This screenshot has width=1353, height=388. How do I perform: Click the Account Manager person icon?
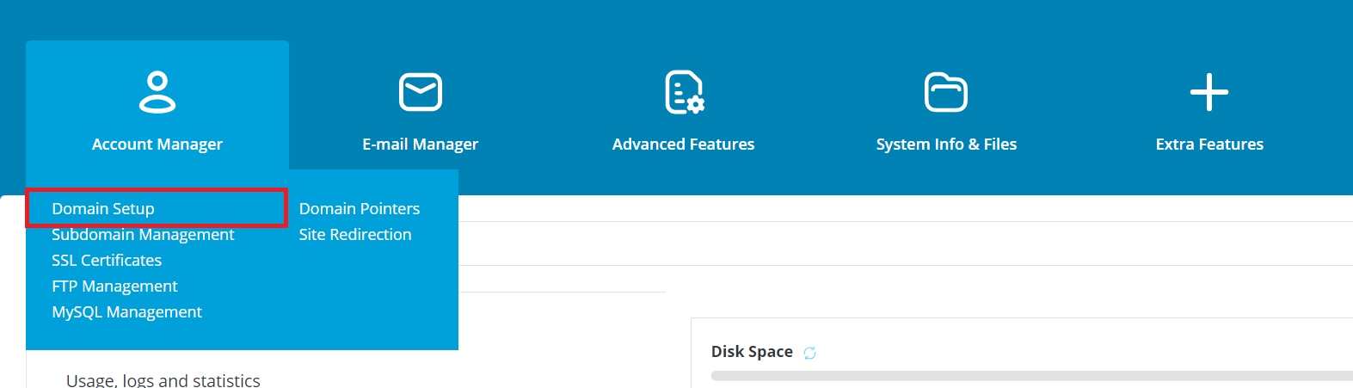coord(157,93)
